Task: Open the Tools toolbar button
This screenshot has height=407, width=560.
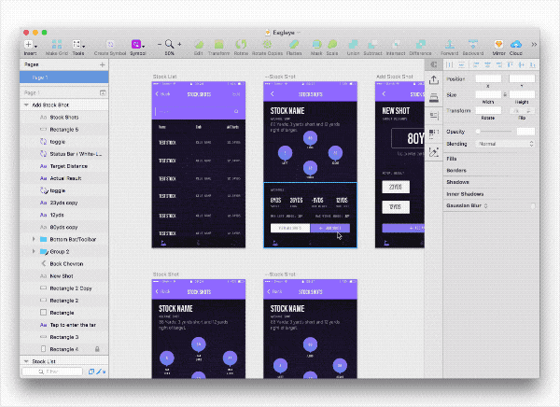Action: tap(78, 44)
